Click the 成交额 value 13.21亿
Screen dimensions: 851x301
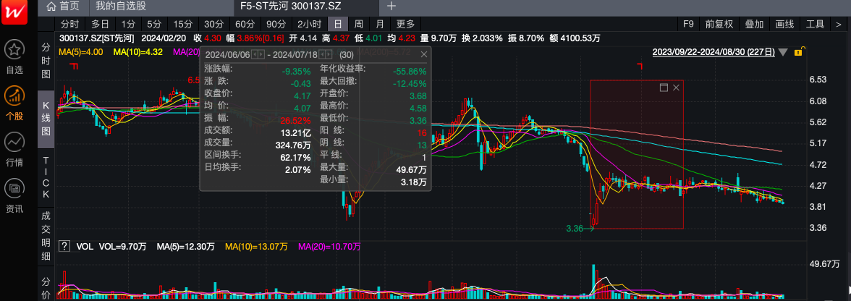(295, 134)
